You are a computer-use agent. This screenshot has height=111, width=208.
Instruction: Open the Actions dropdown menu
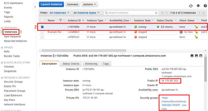pos(89,4)
